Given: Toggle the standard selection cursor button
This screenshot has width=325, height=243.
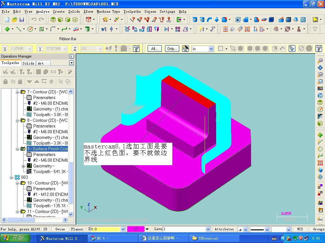Looking at the screenshot, I should point(233,48).
